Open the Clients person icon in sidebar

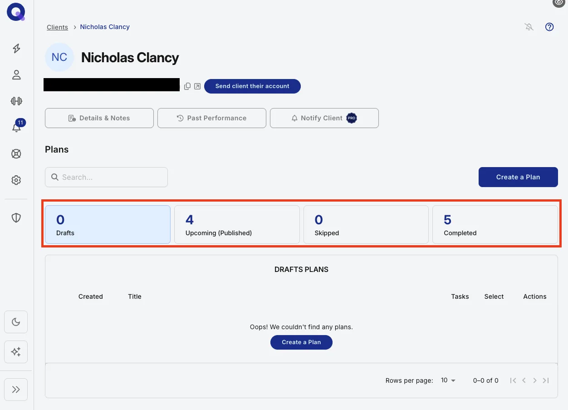point(16,75)
